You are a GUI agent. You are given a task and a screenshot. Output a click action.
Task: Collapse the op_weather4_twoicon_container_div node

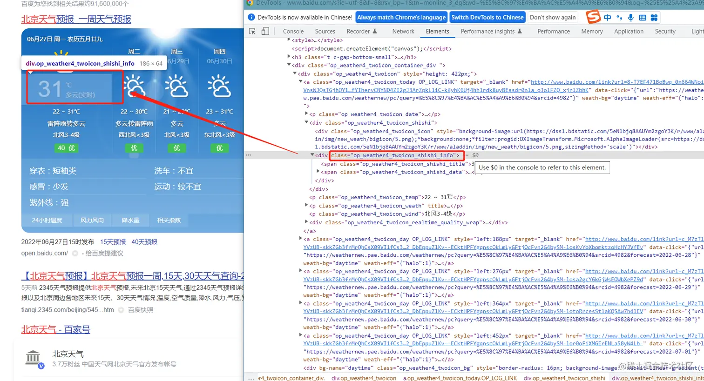tap(289, 65)
